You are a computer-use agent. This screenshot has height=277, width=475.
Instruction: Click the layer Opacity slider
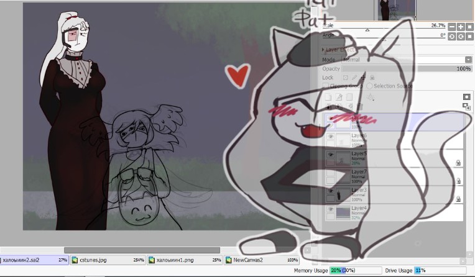coord(407,69)
